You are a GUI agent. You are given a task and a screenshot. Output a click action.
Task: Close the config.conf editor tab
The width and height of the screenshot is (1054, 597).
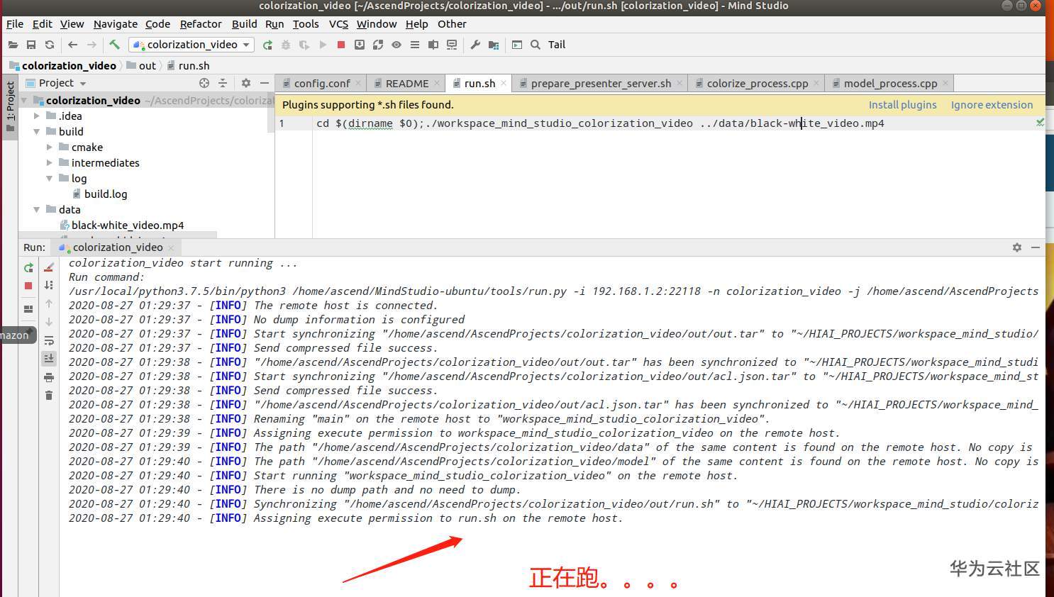coord(358,83)
